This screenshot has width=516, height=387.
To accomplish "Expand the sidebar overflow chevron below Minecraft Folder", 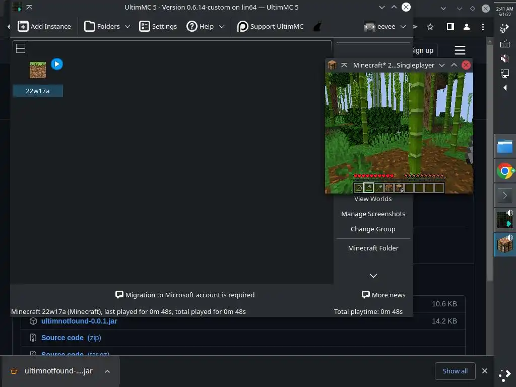I will [373, 276].
